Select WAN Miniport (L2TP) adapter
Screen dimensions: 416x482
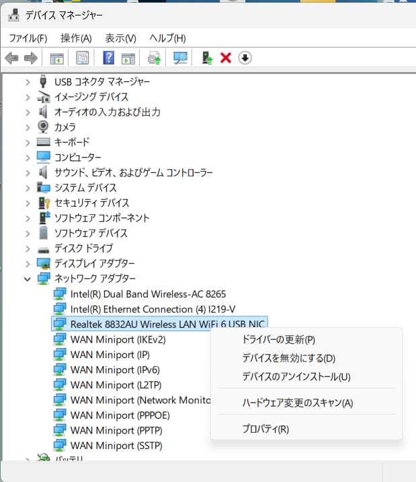click(x=116, y=385)
